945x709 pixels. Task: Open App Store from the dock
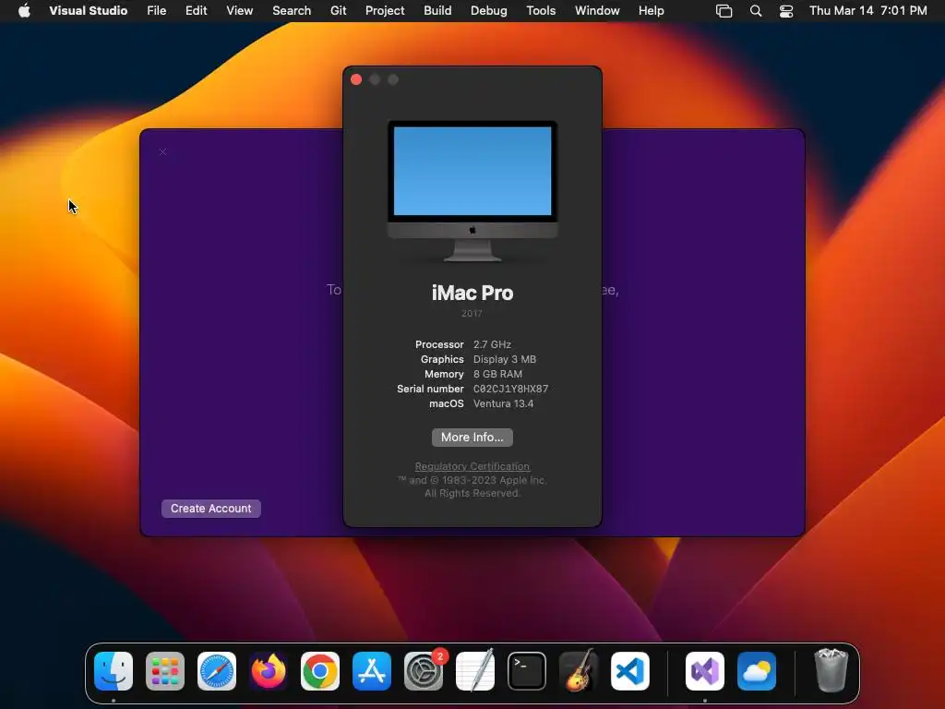pyautogui.click(x=372, y=671)
